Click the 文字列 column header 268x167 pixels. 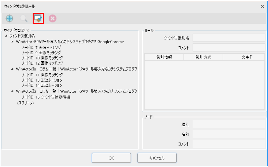244,57
